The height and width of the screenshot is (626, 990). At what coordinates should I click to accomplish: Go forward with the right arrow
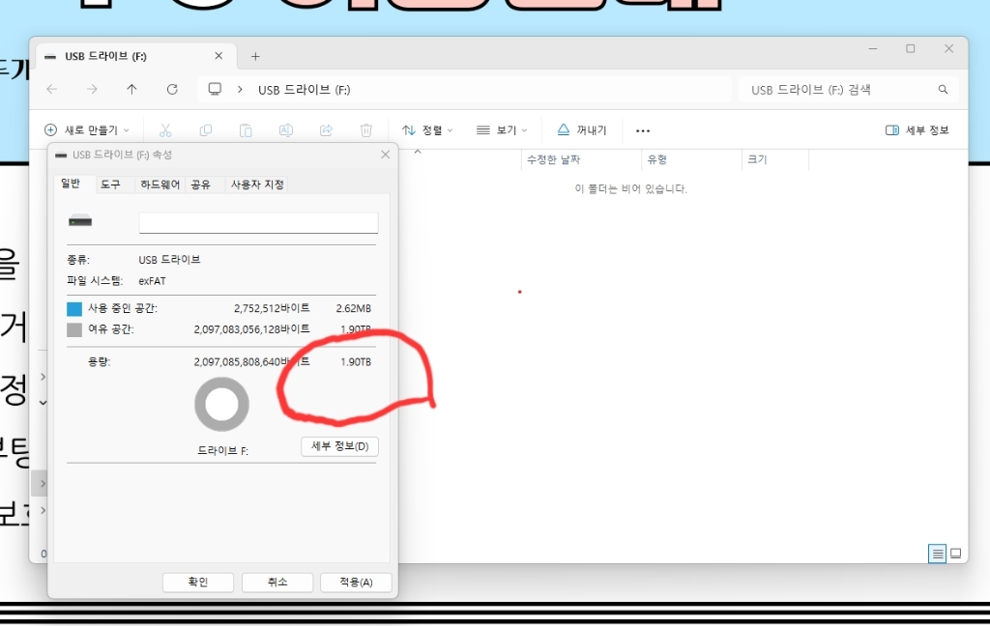[92, 90]
